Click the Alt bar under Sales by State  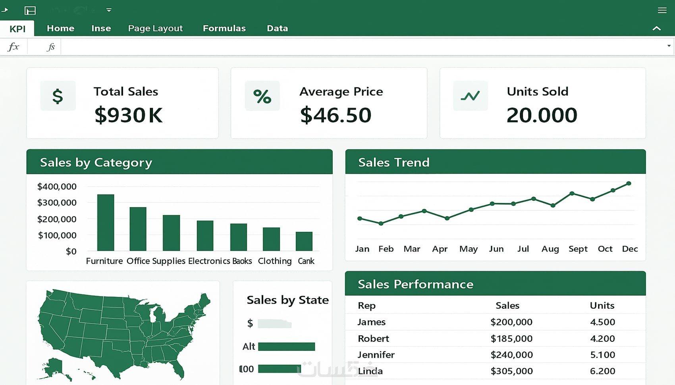(x=286, y=346)
